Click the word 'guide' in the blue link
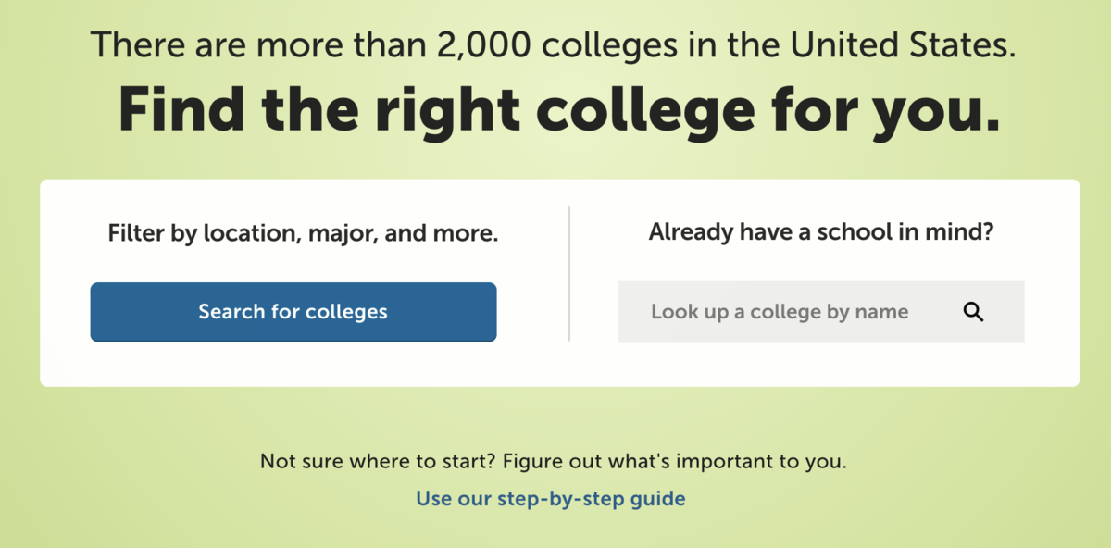The image size is (1111, 548). point(657,499)
